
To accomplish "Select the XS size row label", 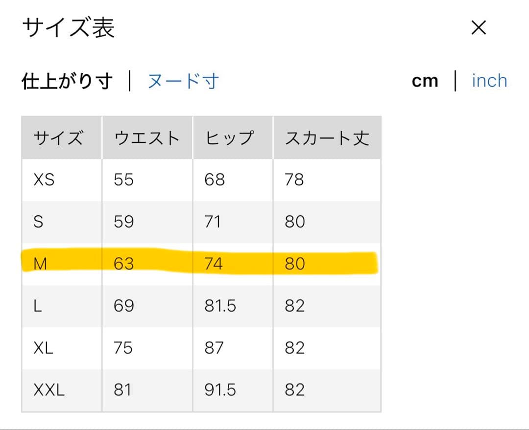I will tap(44, 180).
